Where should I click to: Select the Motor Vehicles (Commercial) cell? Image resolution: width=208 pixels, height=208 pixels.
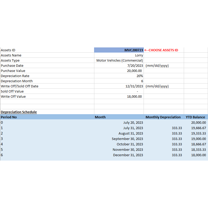[x=119, y=60]
